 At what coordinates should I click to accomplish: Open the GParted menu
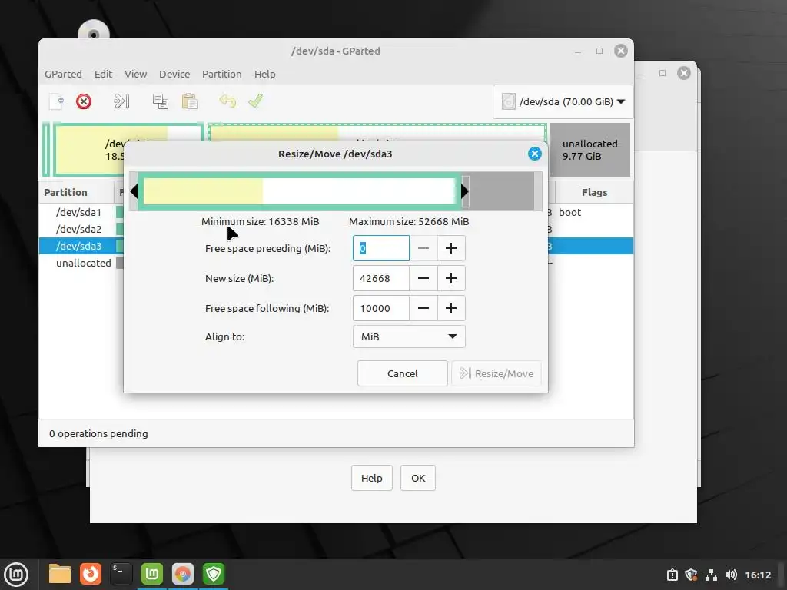tap(63, 75)
